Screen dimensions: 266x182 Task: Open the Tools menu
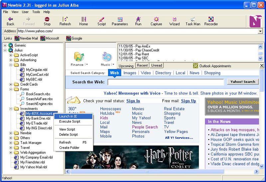tap(36, 12)
